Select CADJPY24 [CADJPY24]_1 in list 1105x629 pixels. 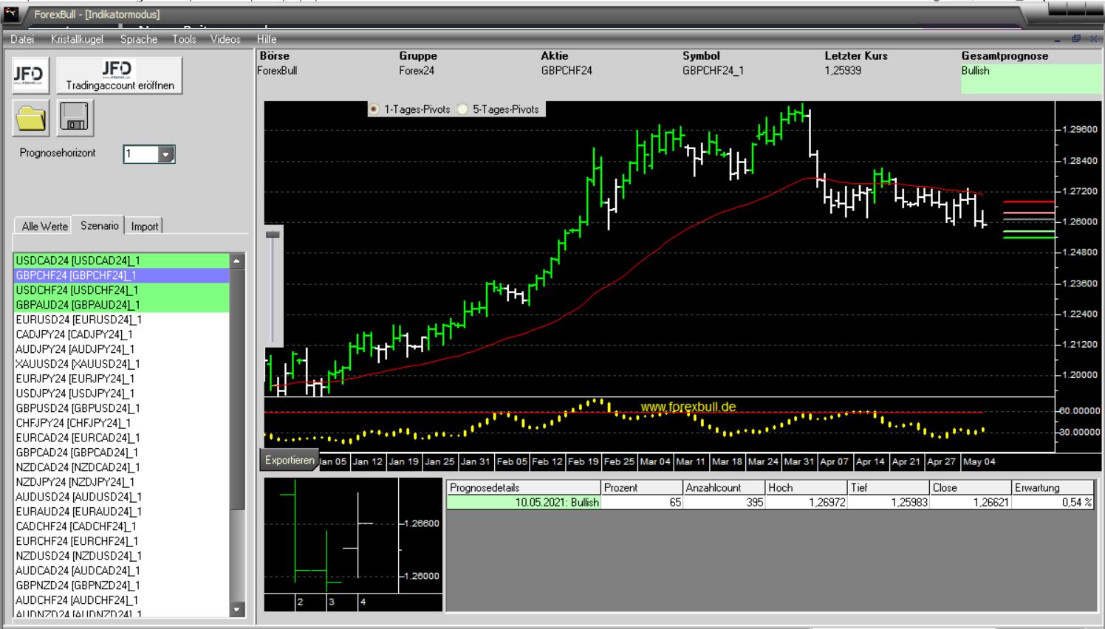122,334
